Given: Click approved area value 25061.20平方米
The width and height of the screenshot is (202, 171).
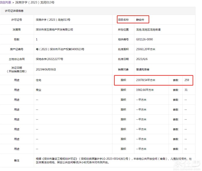Looking at the screenshot, I should (x=146, y=49).
